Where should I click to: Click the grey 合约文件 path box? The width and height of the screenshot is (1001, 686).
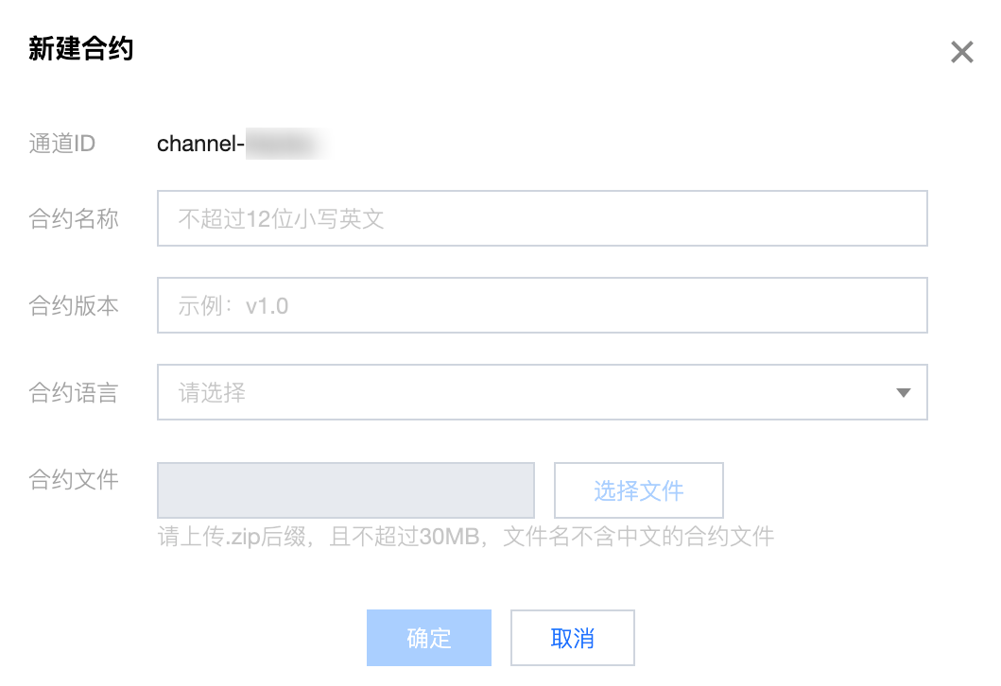pos(346,490)
